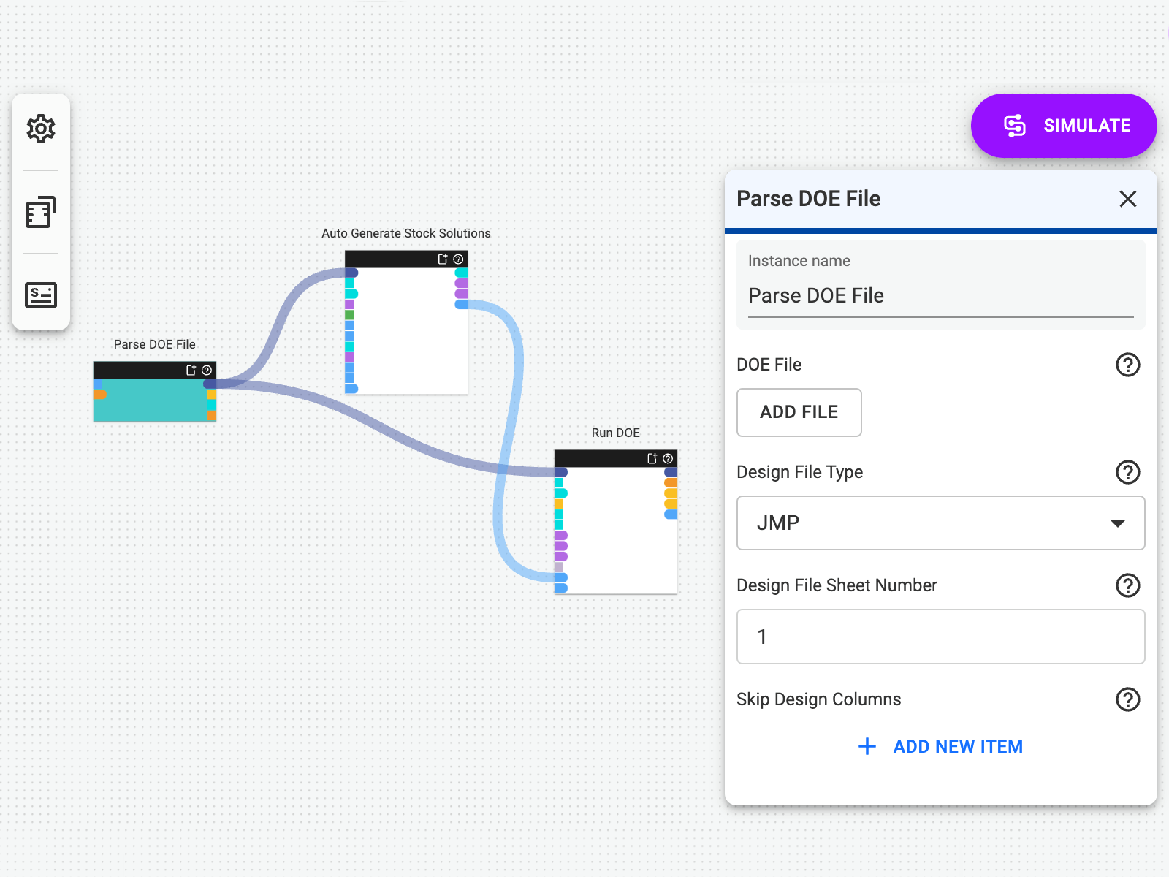Click the help icon on Run DOE node
The width and height of the screenshot is (1169, 877).
[668, 459]
